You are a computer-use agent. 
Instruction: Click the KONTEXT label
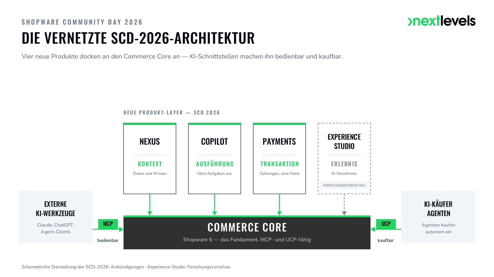click(150, 164)
